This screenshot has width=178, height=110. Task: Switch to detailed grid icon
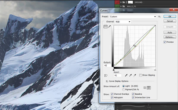tap(149, 88)
